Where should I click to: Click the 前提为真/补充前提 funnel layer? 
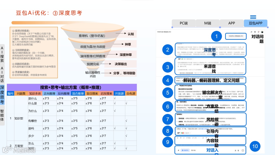pos(93,47)
